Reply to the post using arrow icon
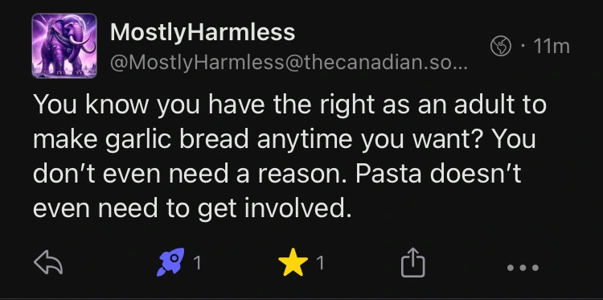Viewport: 603px width, 300px height. pyautogui.click(x=48, y=263)
